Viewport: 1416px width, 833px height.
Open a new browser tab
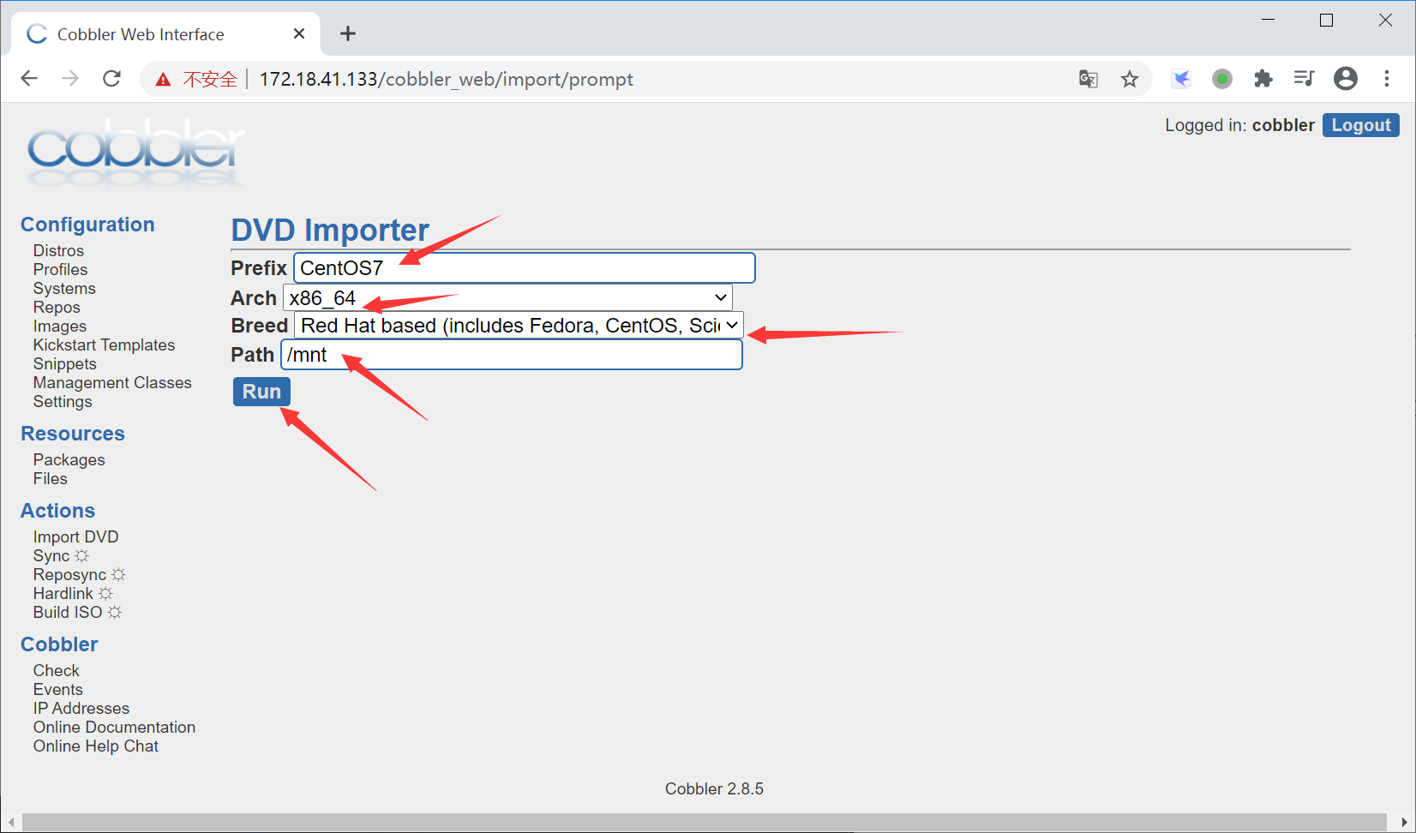point(347,33)
